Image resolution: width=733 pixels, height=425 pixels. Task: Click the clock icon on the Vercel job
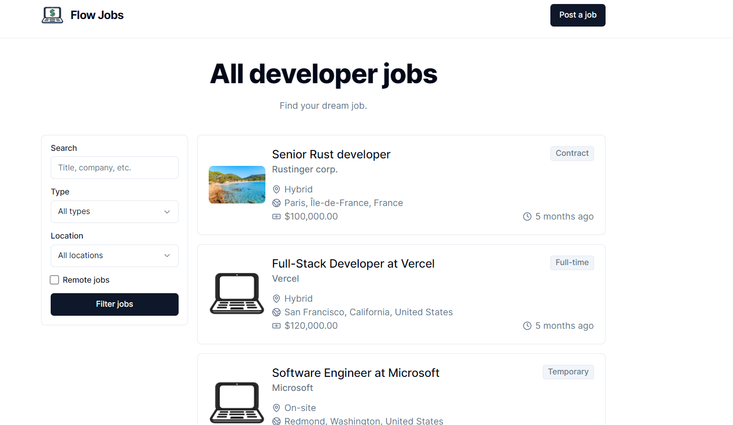pos(527,326)
